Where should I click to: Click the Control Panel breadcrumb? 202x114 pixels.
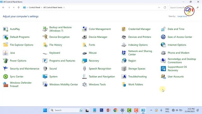tap(34, 8)
